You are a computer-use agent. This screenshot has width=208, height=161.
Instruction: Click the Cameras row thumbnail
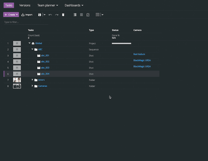click(17, 86)
